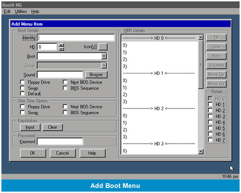The image size is (241, 193).
Task: Click the MBR list scroll-up arrow
Action: (201, 37)
